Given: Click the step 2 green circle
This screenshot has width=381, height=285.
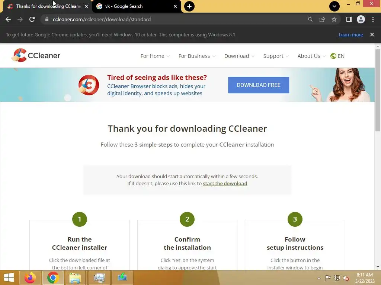Looking at the screenshot, I should point(187,219).
